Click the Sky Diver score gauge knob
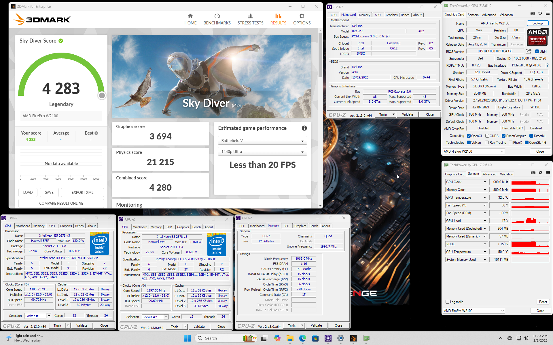The width and height of the screenshot is (553, 345). [x=102, y=95]
